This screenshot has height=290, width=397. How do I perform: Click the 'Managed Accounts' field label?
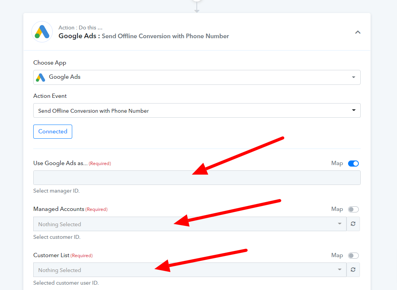coord(59,209)
